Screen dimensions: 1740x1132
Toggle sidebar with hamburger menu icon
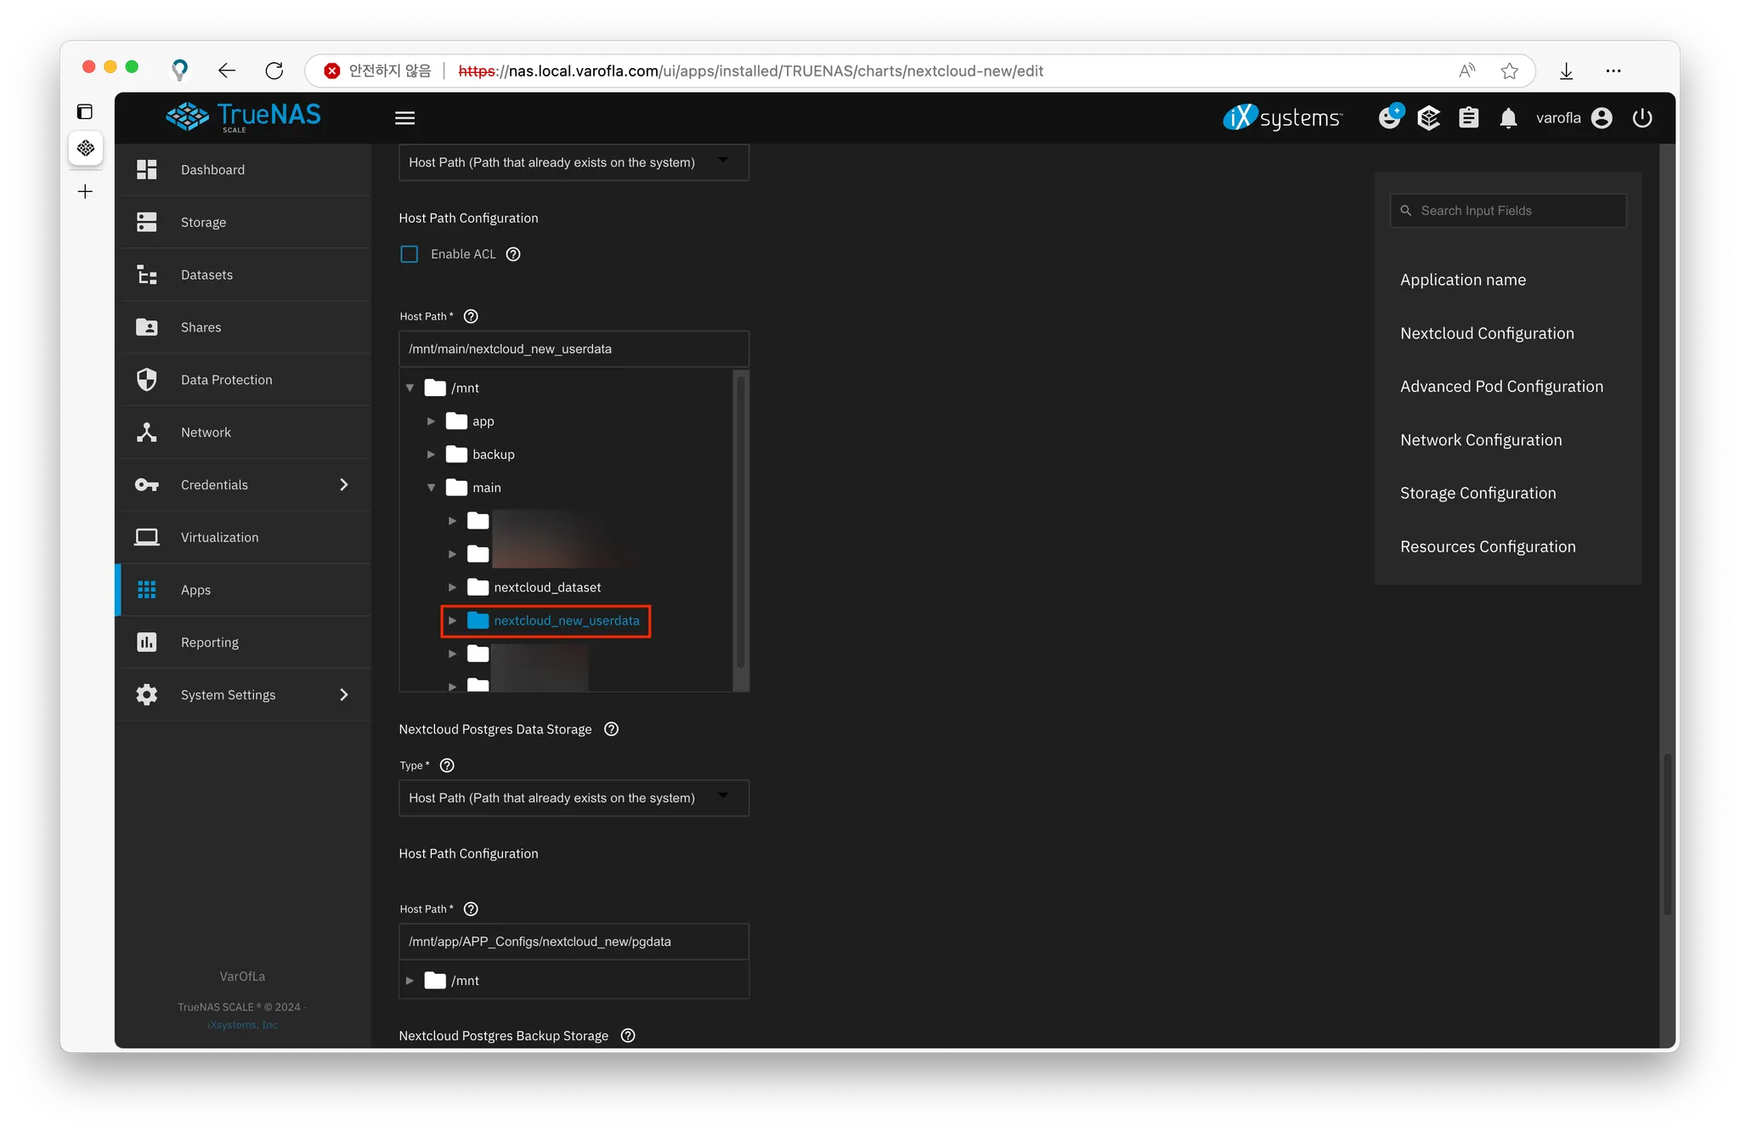404,118
